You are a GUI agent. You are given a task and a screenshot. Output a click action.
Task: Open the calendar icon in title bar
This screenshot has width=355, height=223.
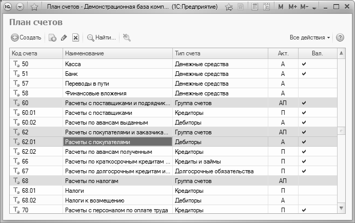coord(267,7)
